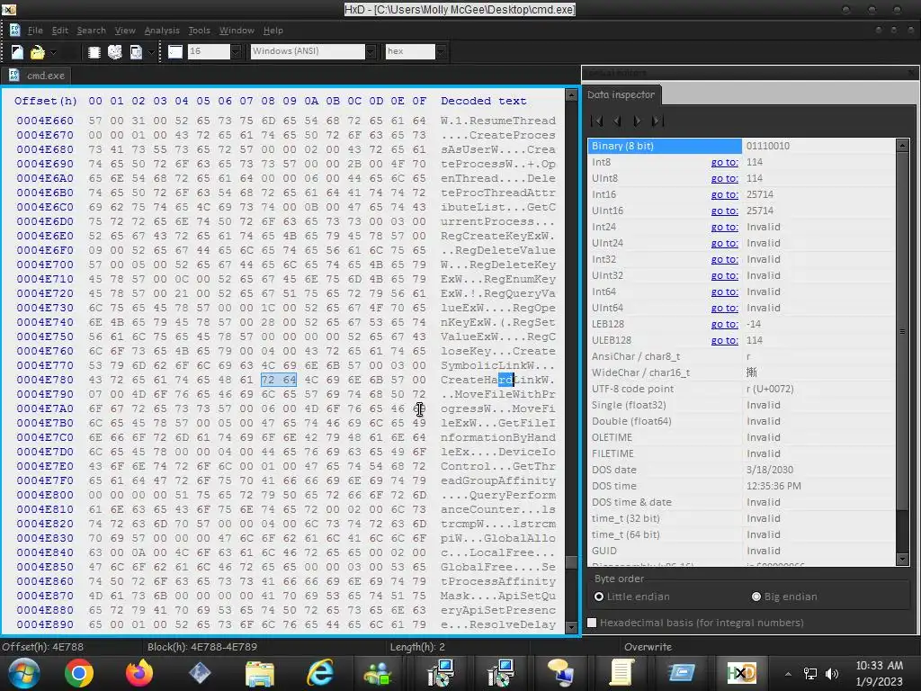Screen dimensions: 921x691
Task: Click the two-users messenger taskbar icon
Action: (379, 673)
